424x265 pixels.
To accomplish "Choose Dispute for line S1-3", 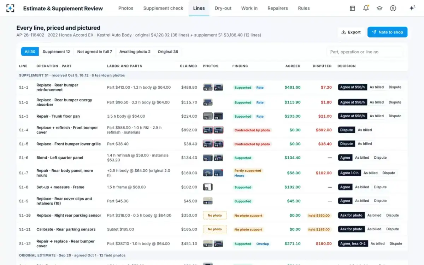I will tap(395, 116).
